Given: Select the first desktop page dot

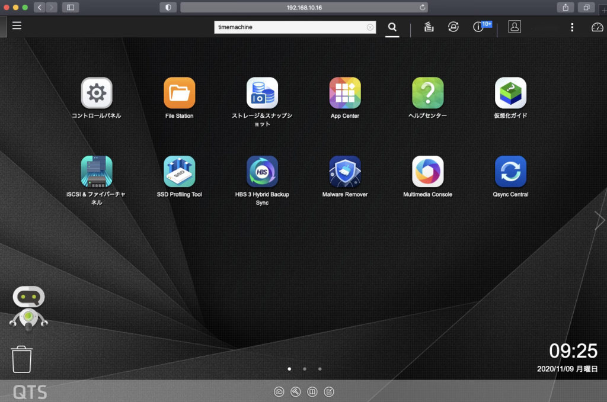Looking at the screenshot, I should [x=289, y=369].
